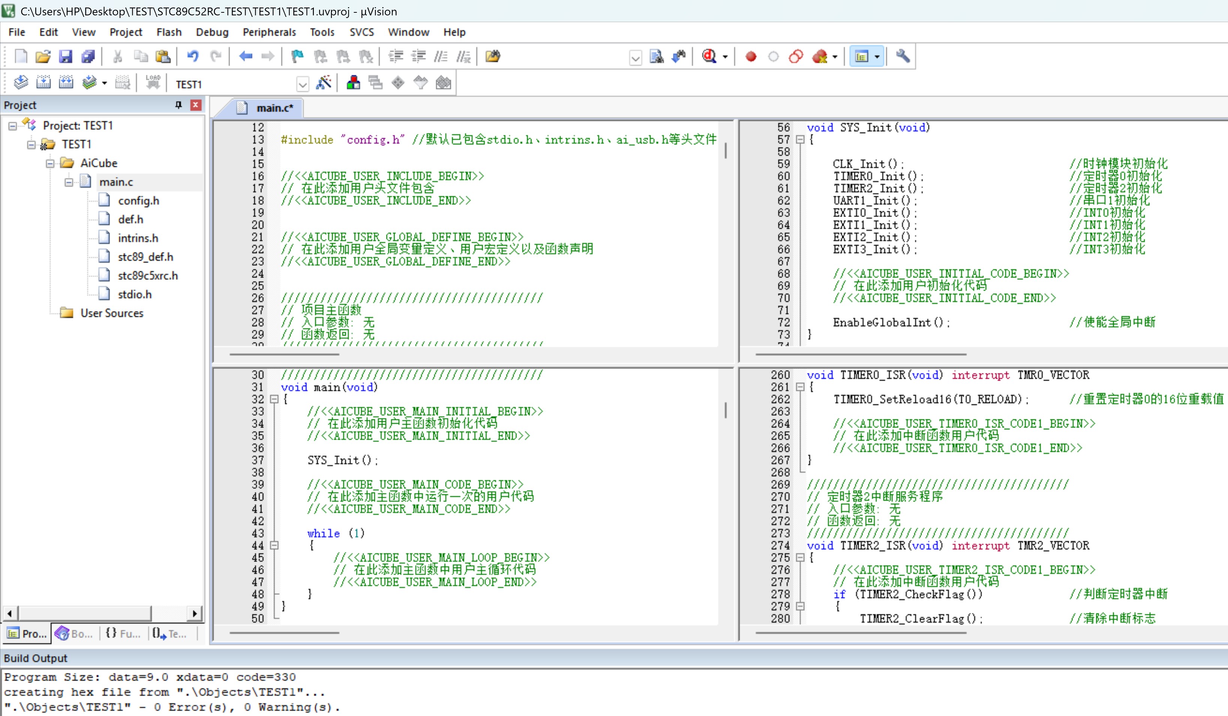Click the top-left editor pane vertical scrollbar thumb

point(726,150)
